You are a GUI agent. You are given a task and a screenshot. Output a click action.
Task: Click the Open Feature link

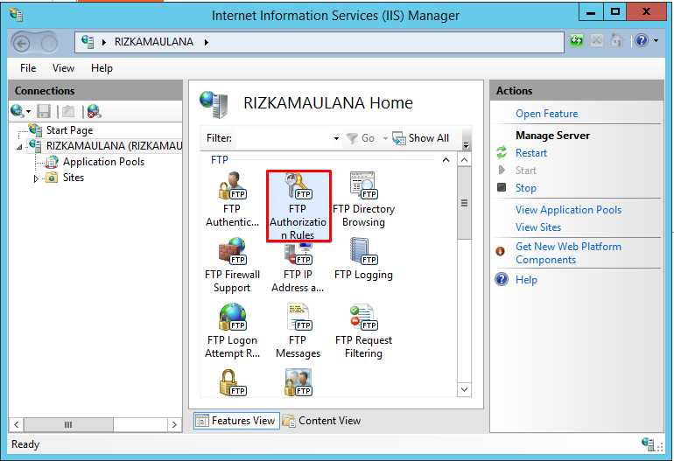pyautogui.click(x=546, y=114)
